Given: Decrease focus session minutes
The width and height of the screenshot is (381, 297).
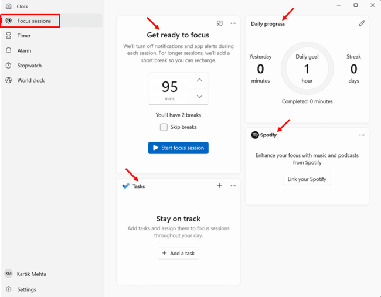Looking at the screenshot, I should tap(199, 97).
